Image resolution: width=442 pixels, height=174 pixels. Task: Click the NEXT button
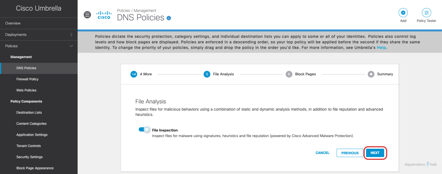375,153
